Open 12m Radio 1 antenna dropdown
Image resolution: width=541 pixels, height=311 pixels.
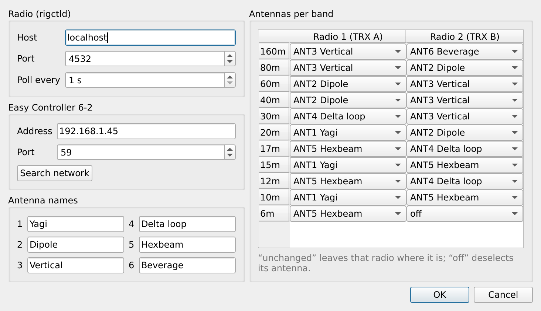[348, 181]
